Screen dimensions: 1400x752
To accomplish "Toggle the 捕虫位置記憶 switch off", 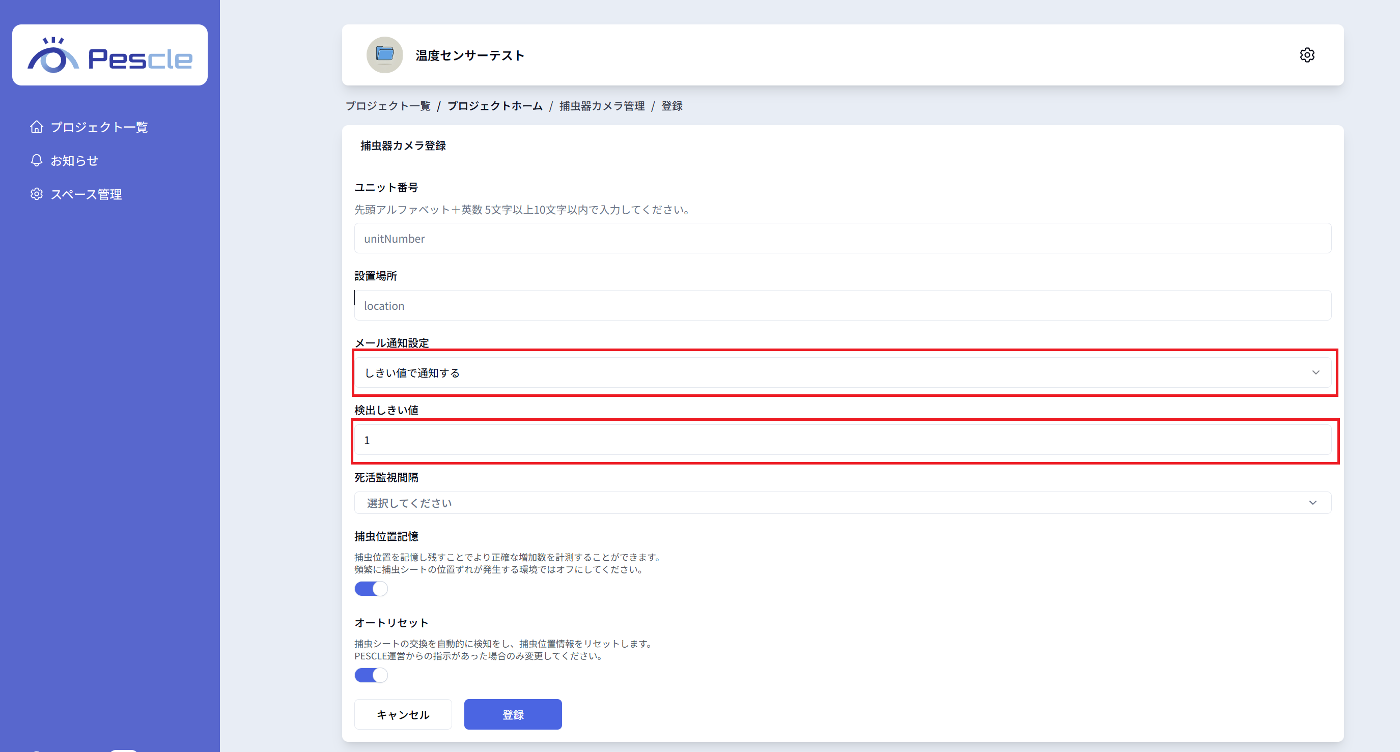I will click(371, 589).
